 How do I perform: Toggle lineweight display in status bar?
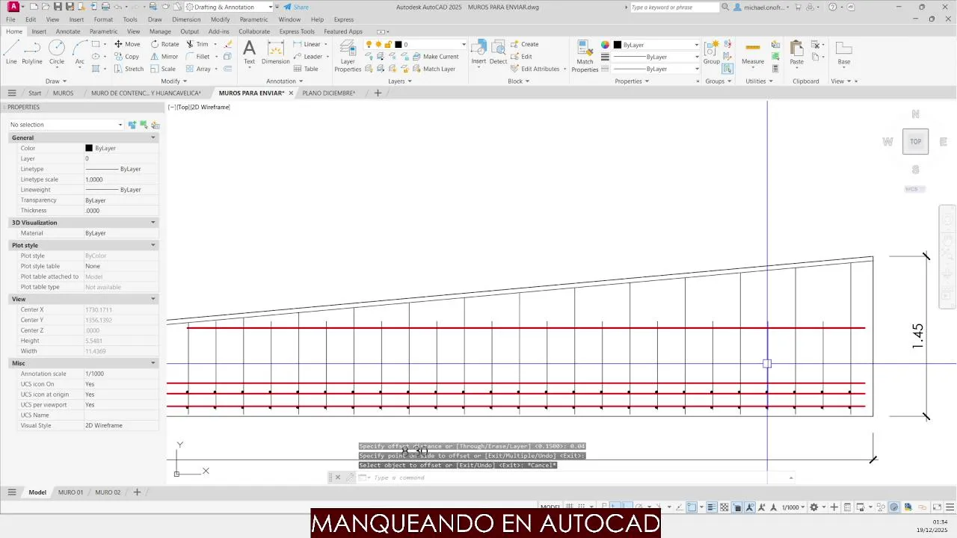(712, 507)
